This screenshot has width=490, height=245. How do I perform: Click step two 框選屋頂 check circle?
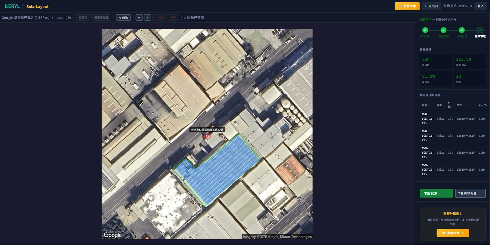click(443, 30)
